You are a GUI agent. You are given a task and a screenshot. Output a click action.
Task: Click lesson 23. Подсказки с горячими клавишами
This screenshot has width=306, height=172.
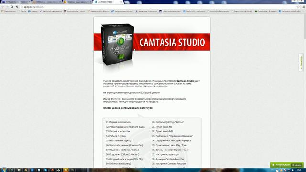[172, 136]
